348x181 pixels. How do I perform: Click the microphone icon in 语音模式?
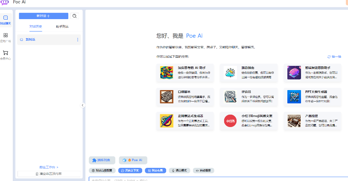pyautogui.click(x=173, y=171)
